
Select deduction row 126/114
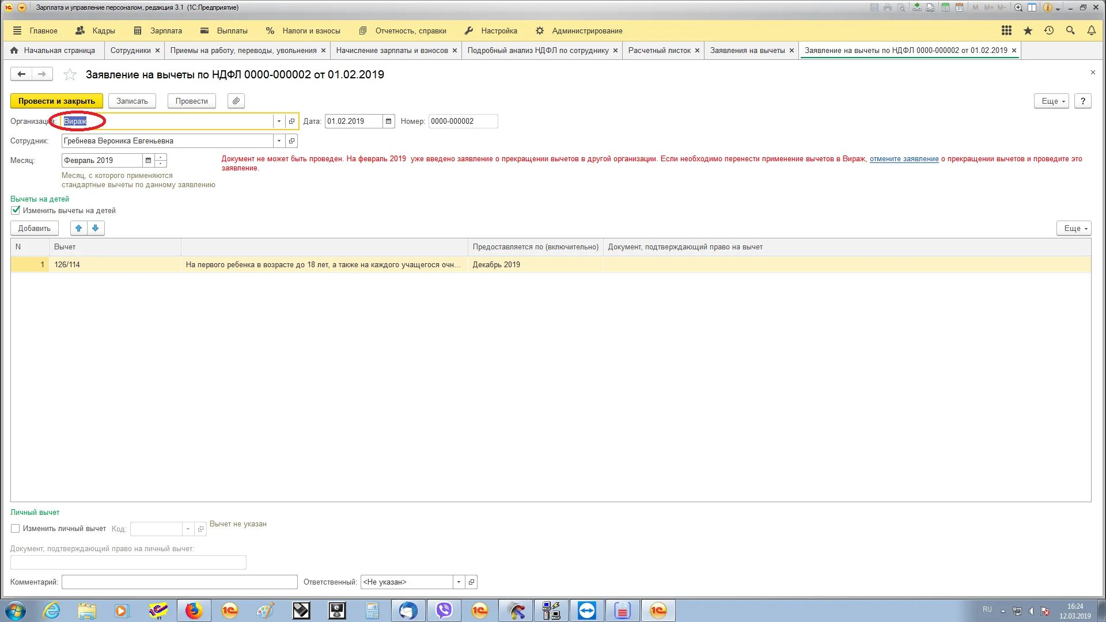(551, 264)
